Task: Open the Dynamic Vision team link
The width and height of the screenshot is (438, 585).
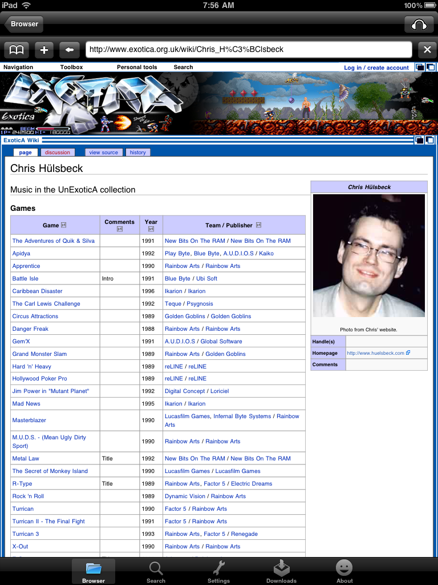Action: (185, 496)
